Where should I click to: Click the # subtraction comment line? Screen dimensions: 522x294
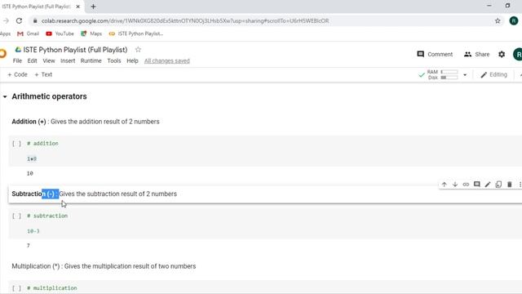pyautogui.click(x=47, y=216)
